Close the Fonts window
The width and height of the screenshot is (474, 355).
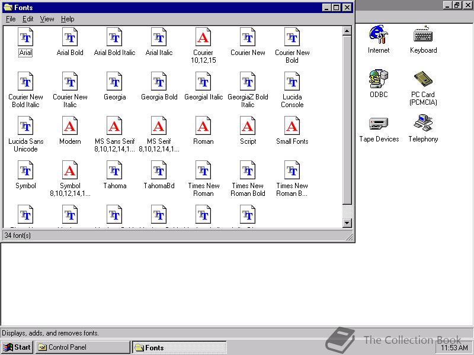[347, 8]
